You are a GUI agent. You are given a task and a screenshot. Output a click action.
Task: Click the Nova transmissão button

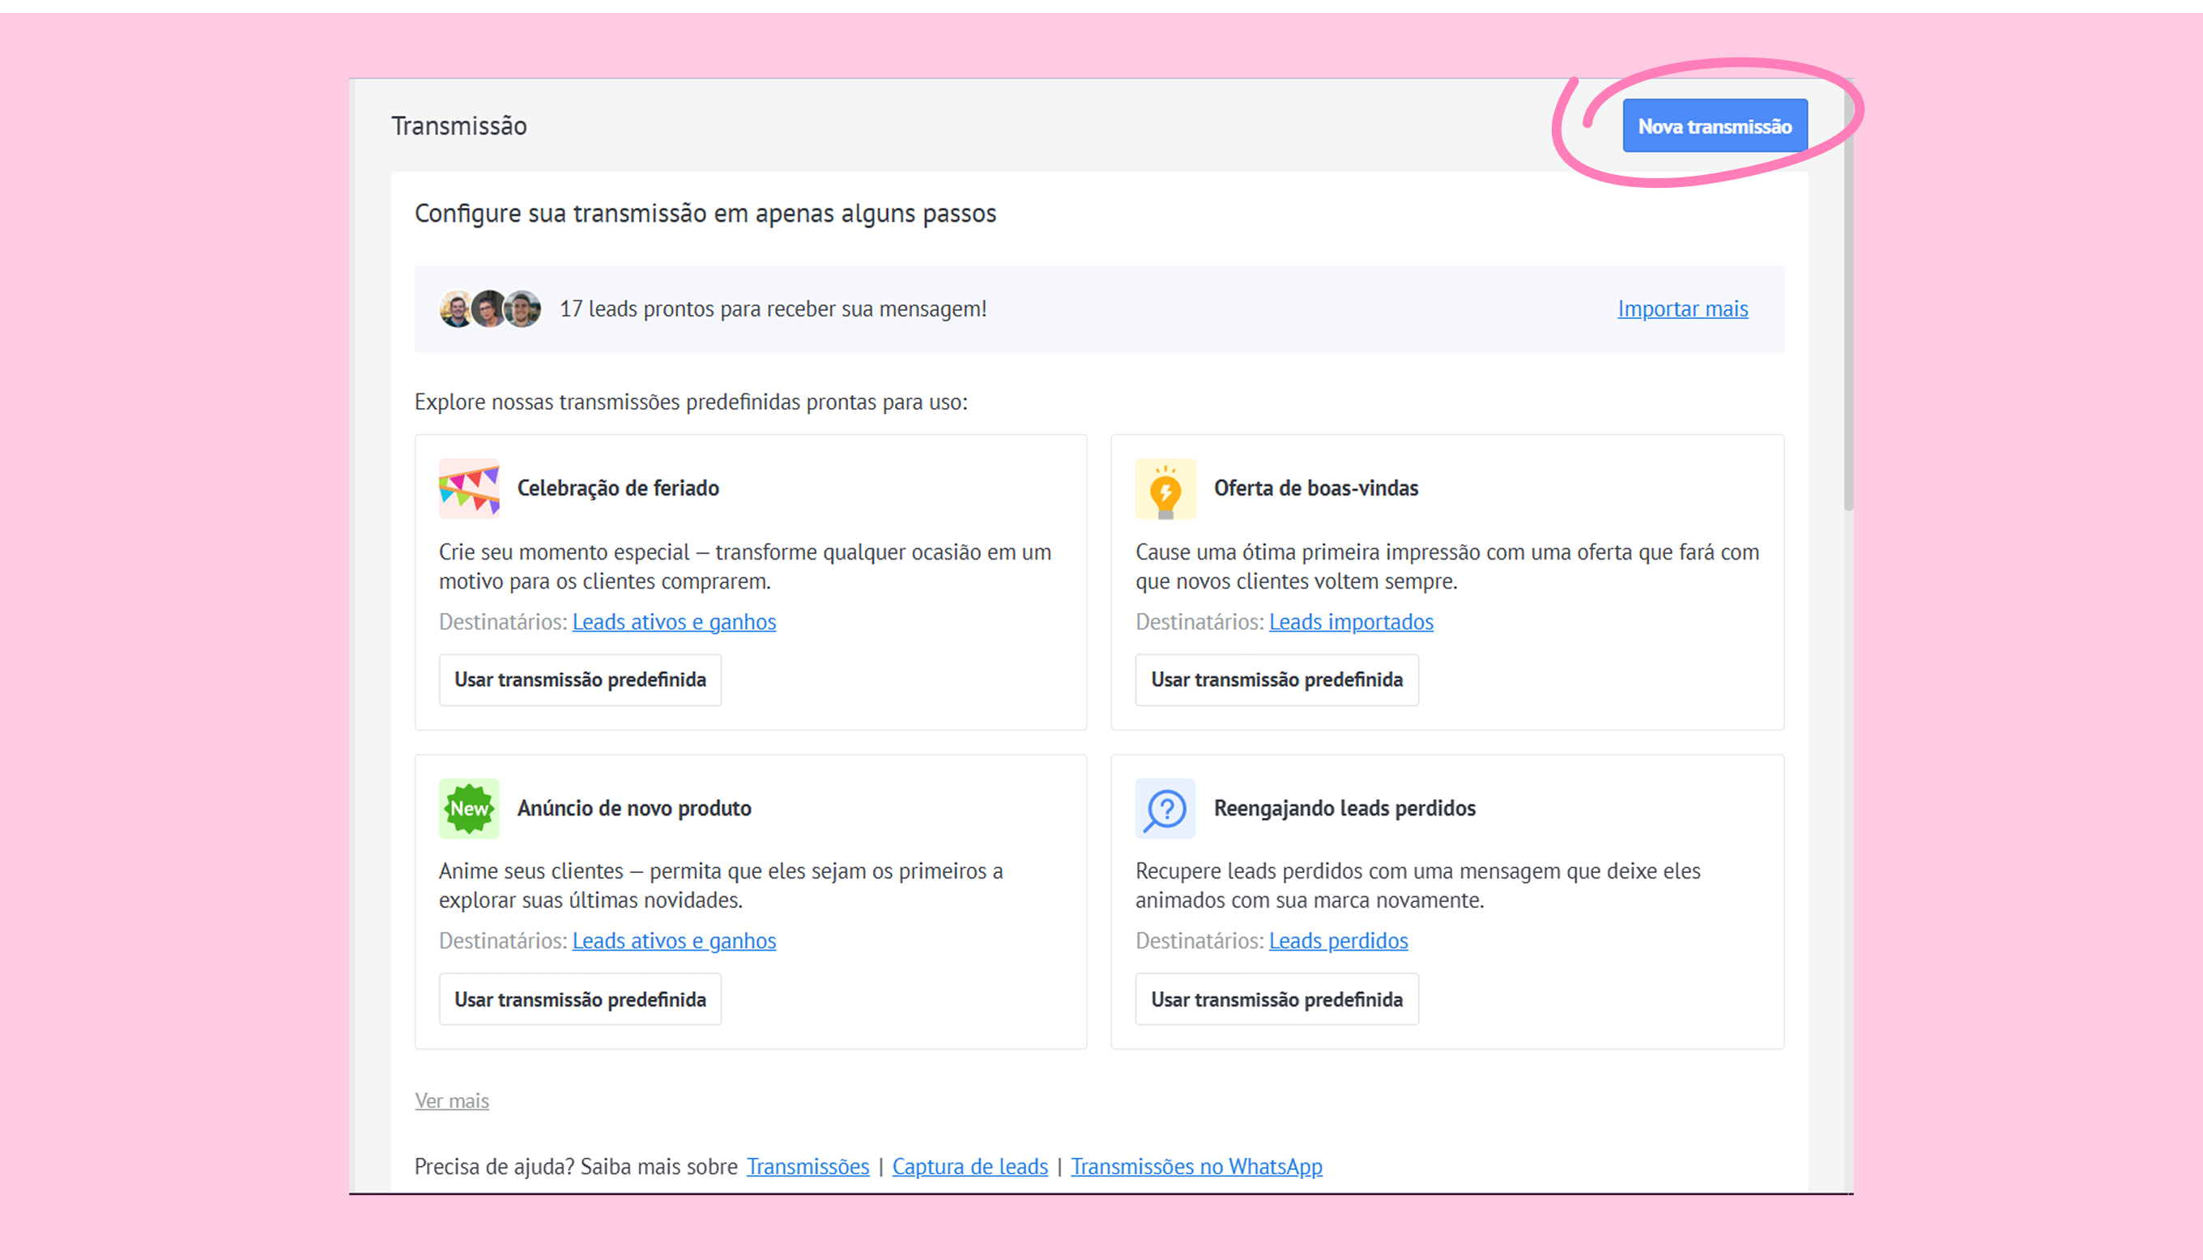[1714, 126]
